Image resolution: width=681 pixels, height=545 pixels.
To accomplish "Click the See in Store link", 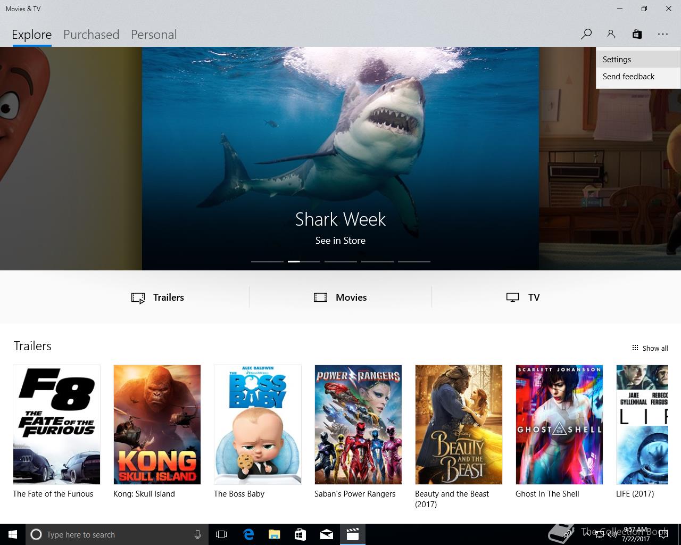I will [x=340, y=241].
